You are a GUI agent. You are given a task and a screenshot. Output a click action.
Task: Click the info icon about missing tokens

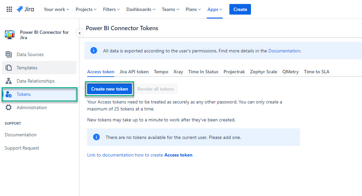(x=96, y=137)
